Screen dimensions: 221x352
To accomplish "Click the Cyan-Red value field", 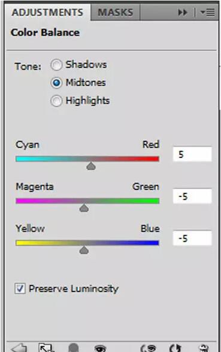I will 192,154.
